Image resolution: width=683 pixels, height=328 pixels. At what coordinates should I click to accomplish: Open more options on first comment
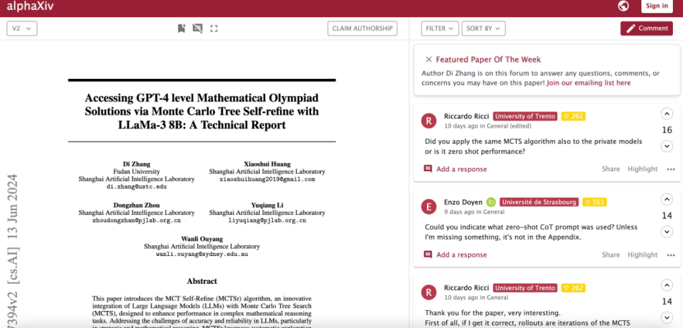tap(671, 169)
